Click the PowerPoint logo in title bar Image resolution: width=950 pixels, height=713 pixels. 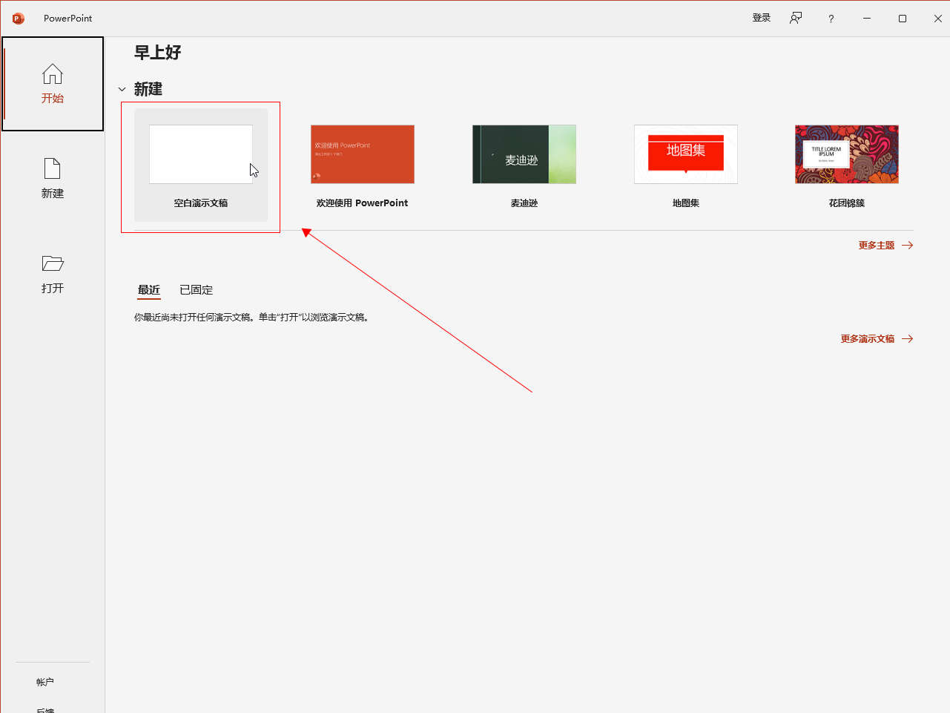click(x=19, y=19)
